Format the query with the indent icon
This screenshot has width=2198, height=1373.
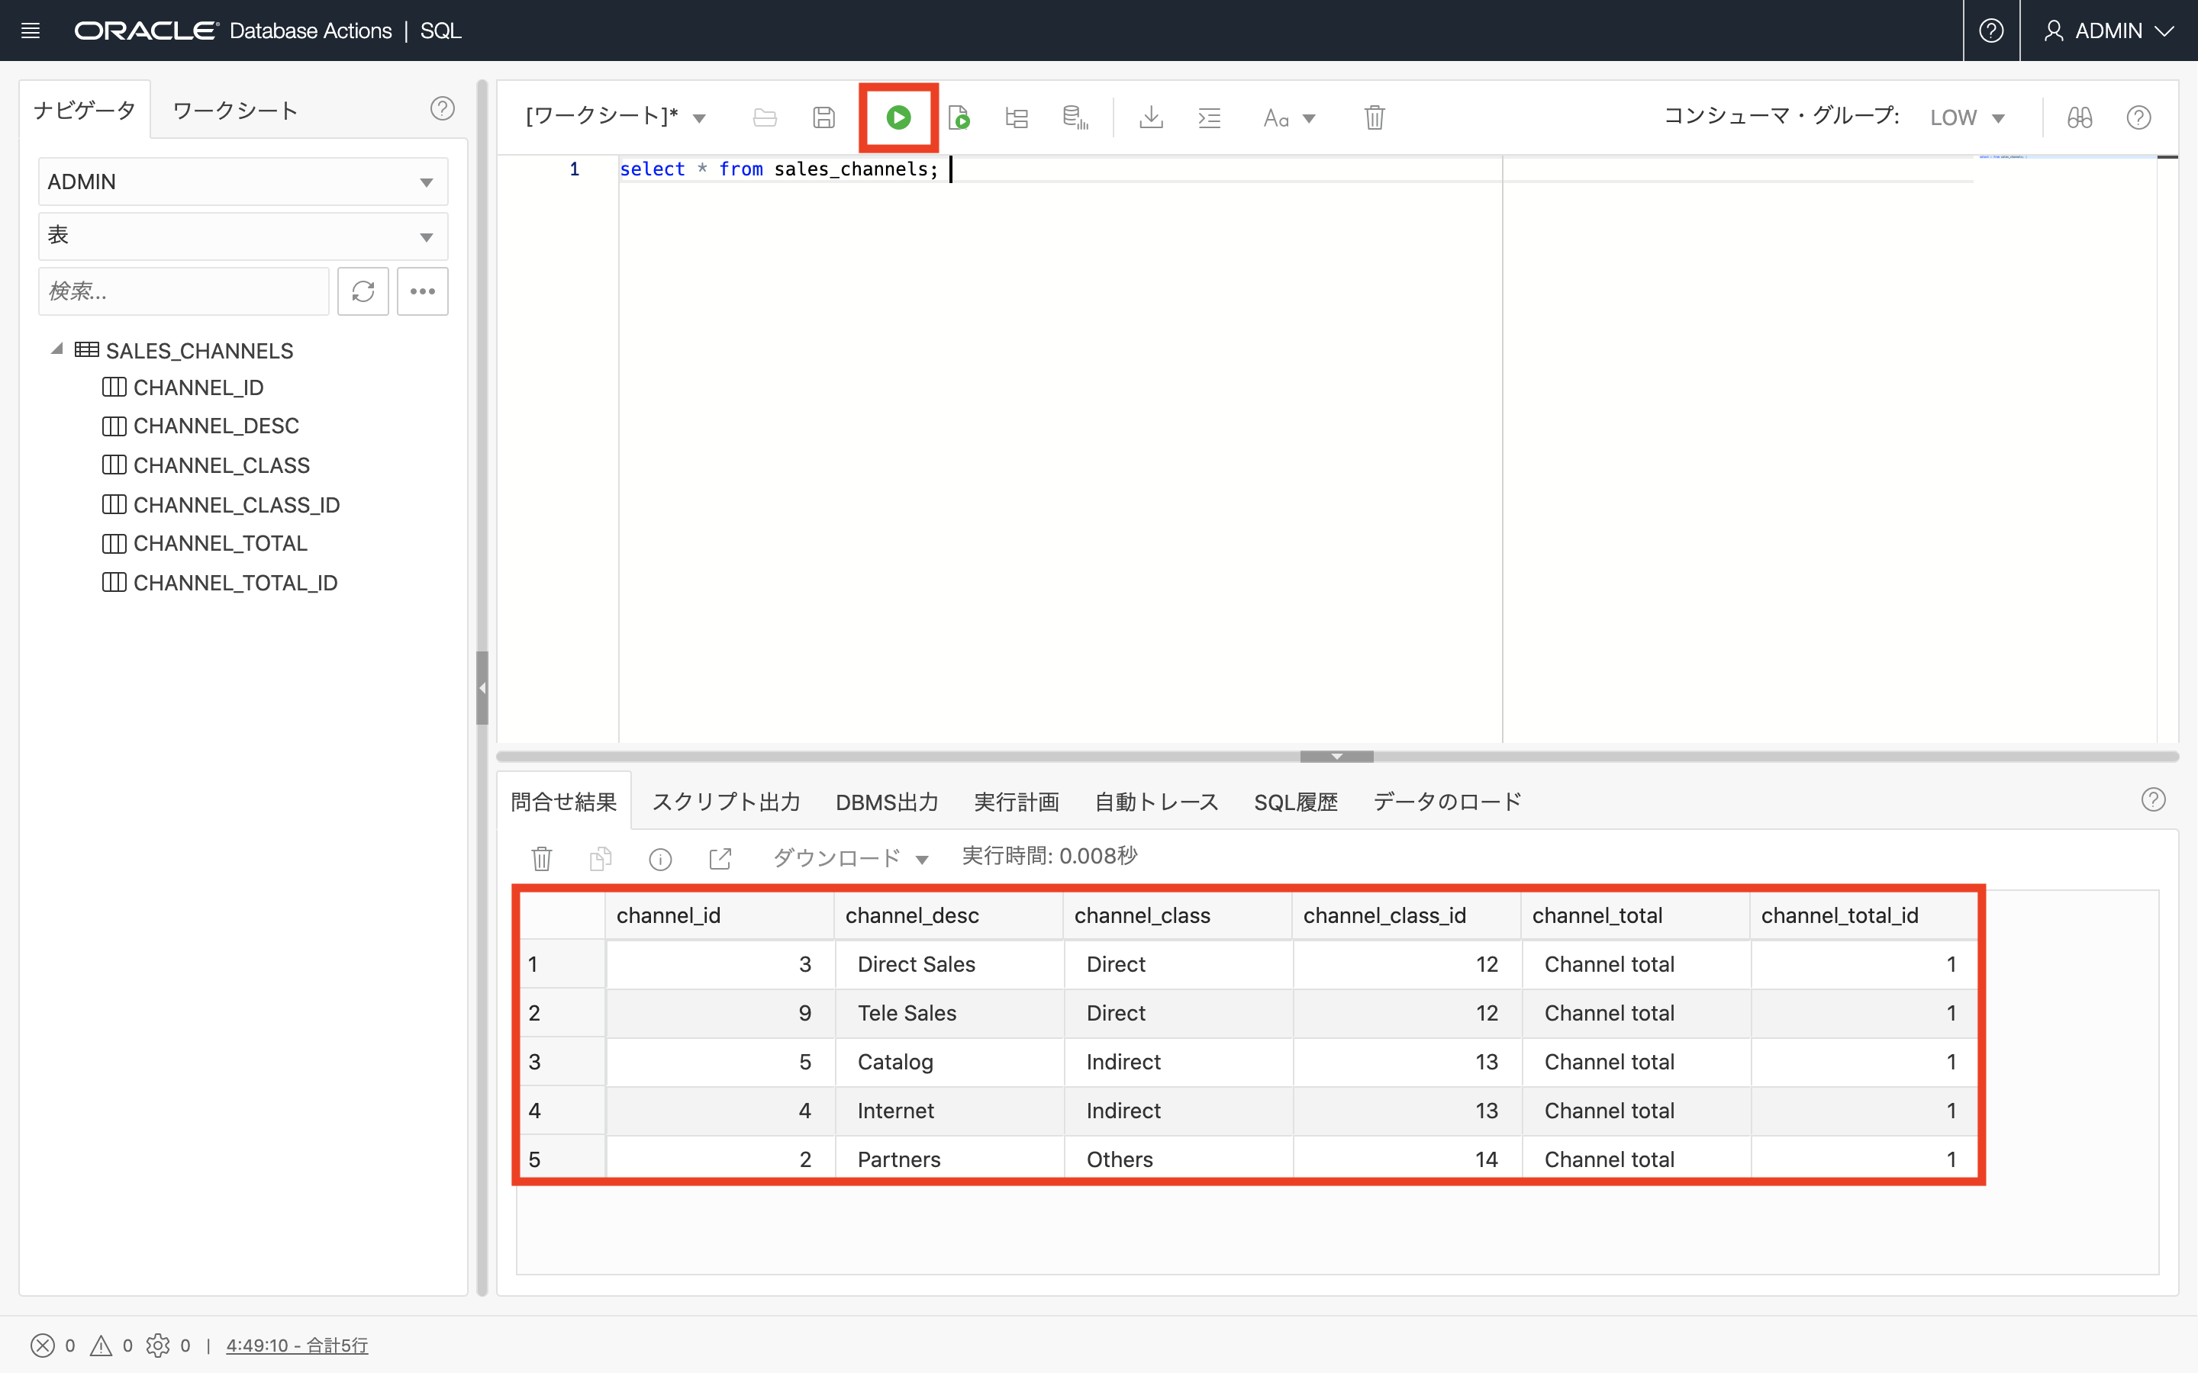1209,117
